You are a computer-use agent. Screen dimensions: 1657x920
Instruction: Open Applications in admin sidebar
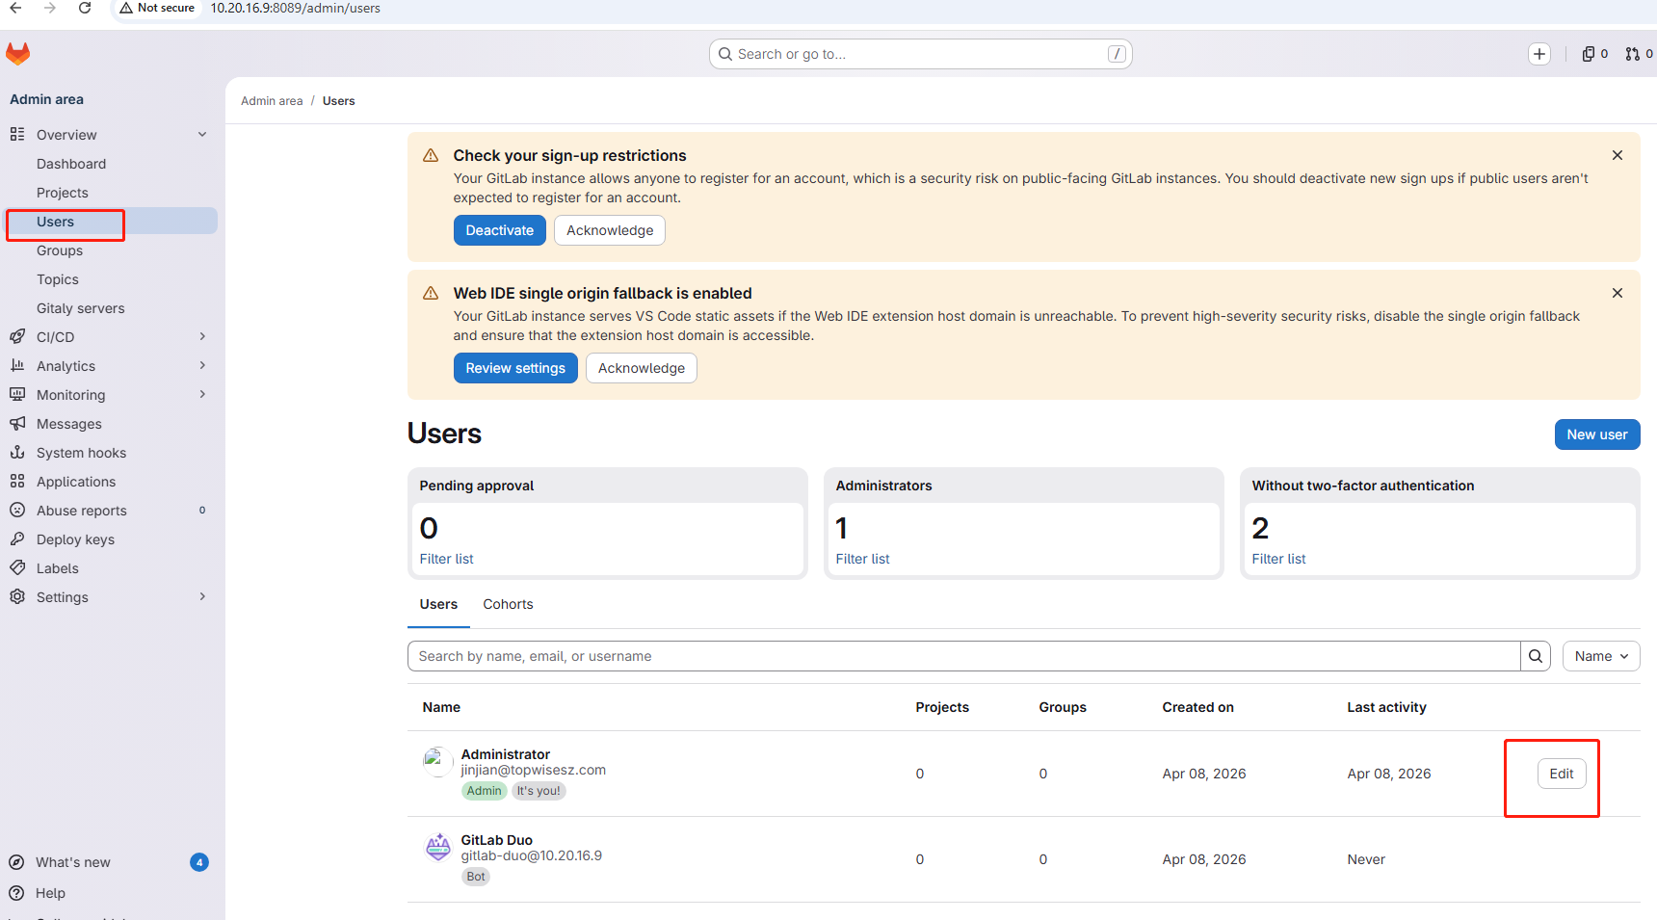pyautogui.click(x=111, y=482)
